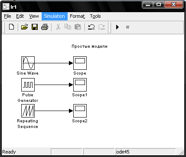Print the model using the printer icon
186x157 pixels.
pos(45,27)
